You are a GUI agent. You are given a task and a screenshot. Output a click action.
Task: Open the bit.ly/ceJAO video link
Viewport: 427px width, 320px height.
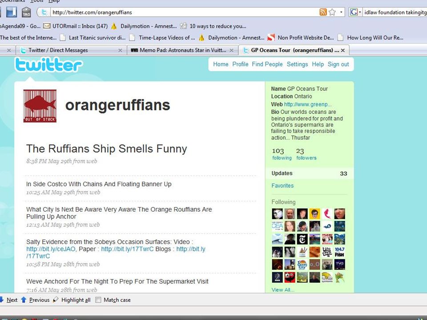(52, 249)
